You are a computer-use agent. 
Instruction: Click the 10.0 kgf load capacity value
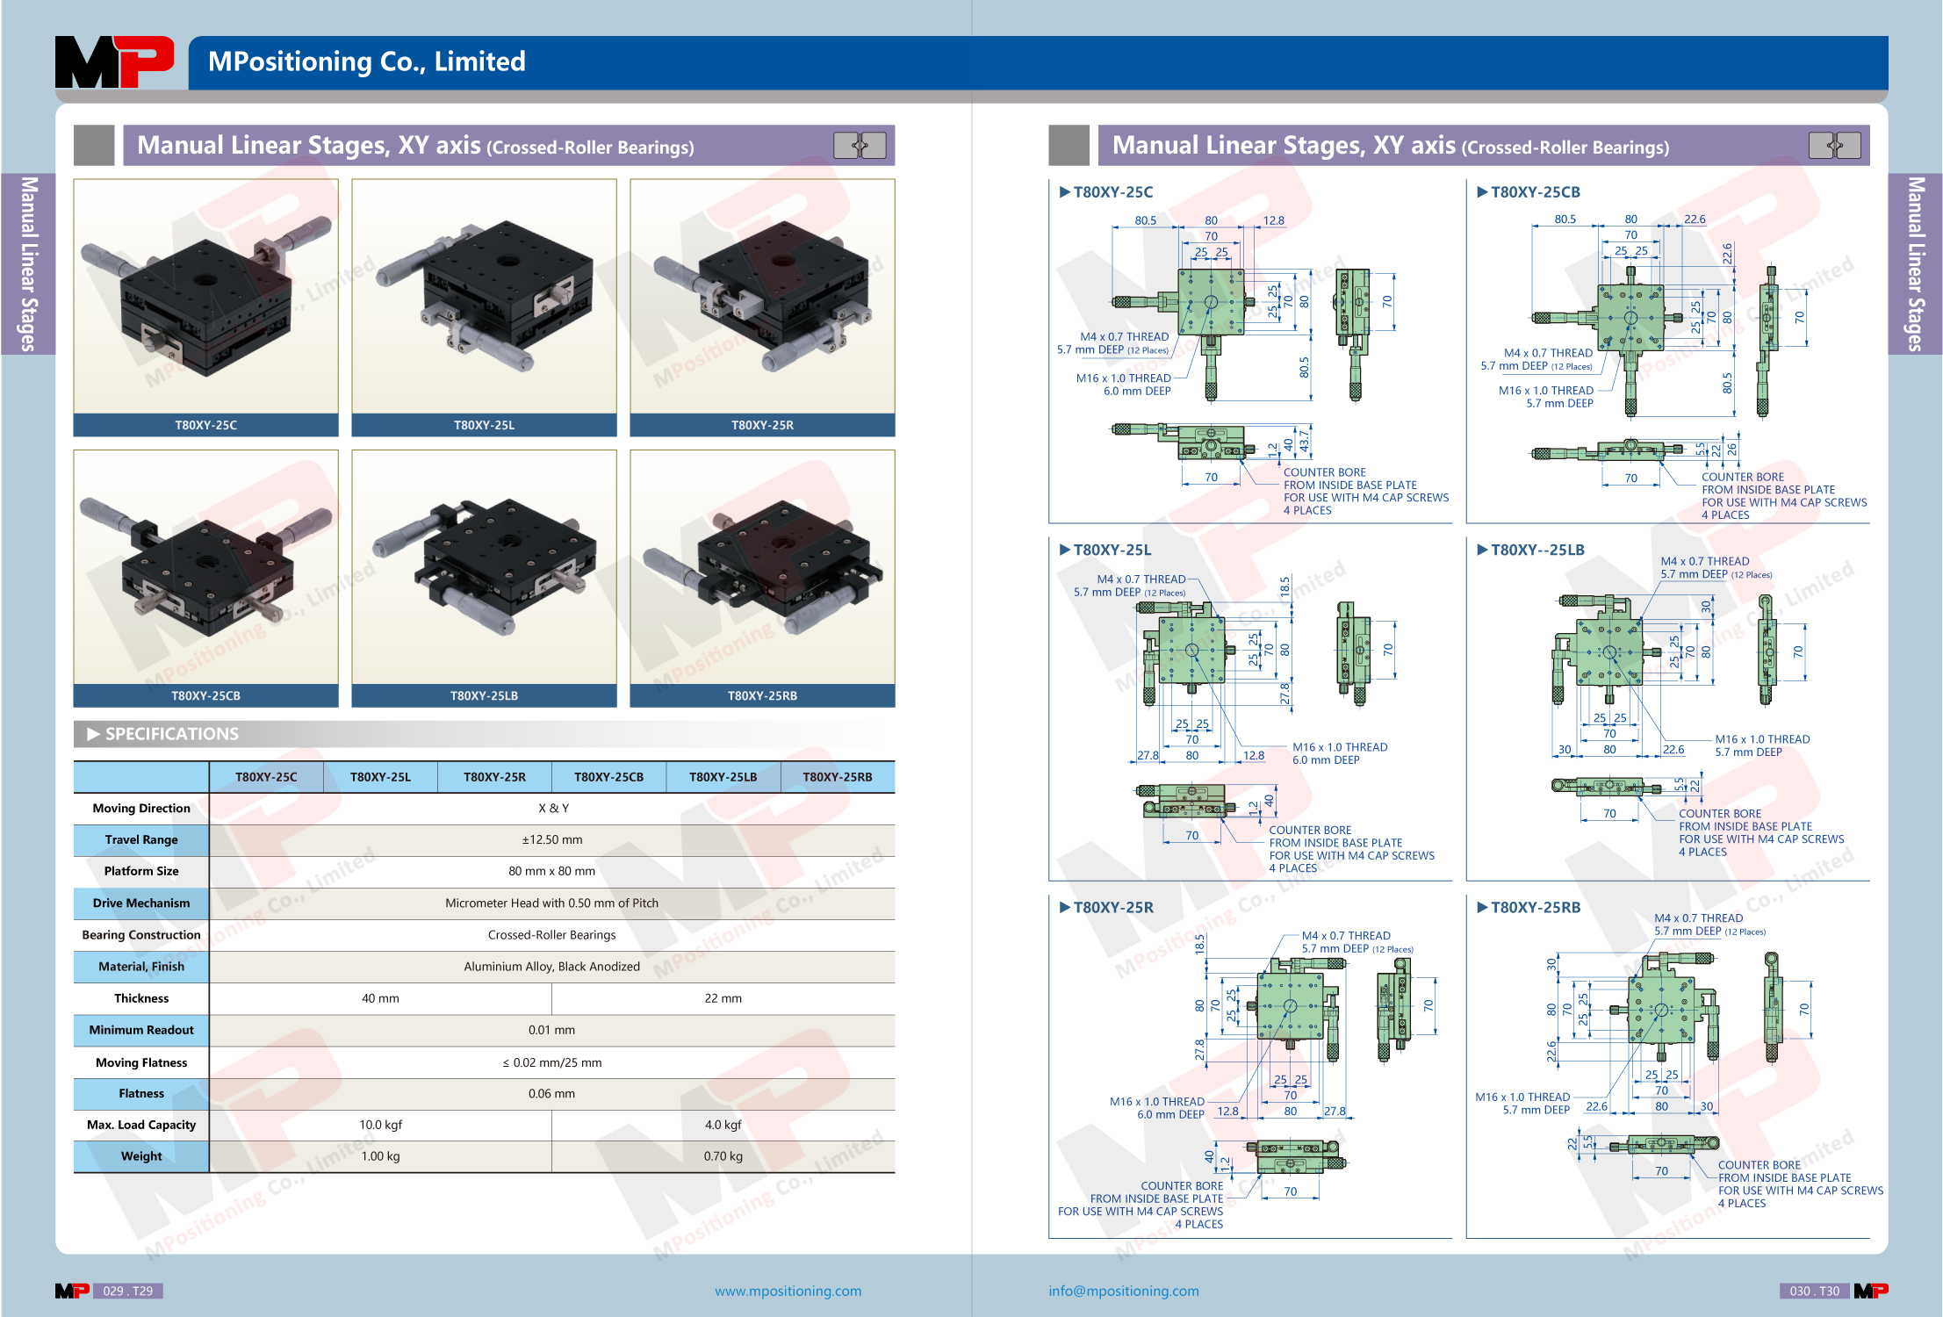pos(380,1125)
